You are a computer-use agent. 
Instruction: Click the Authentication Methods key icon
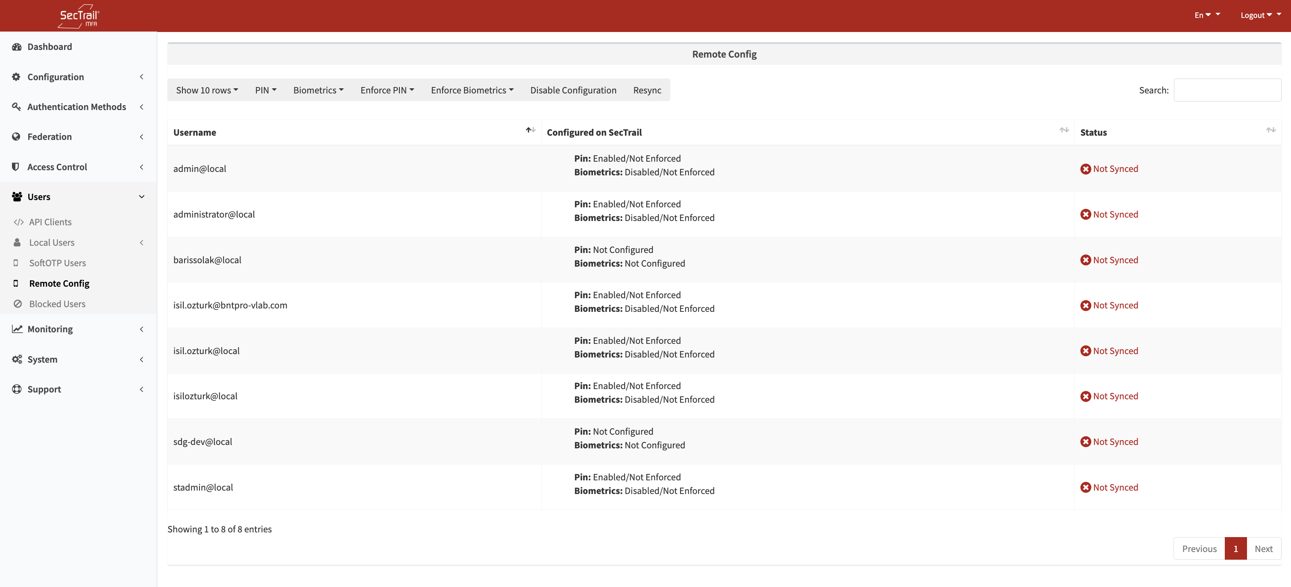(x=17, y=107)
